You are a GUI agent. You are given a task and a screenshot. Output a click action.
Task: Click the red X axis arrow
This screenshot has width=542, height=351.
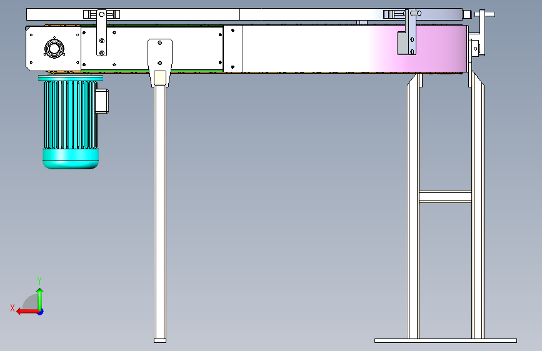pos(28,312)
